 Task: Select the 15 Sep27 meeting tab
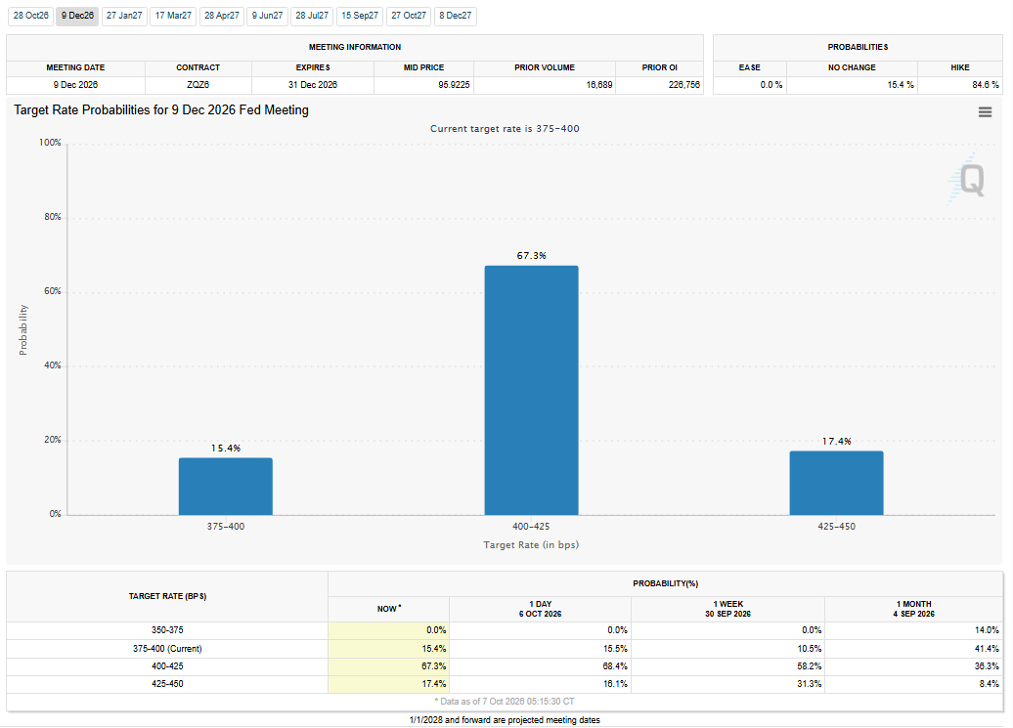[360, 16]
